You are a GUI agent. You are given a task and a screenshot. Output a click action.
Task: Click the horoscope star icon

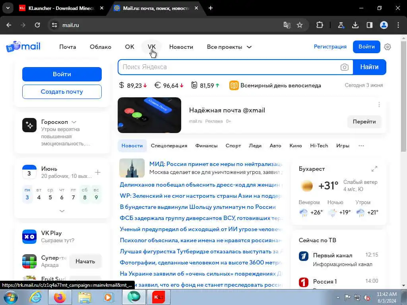coord(29,125)
